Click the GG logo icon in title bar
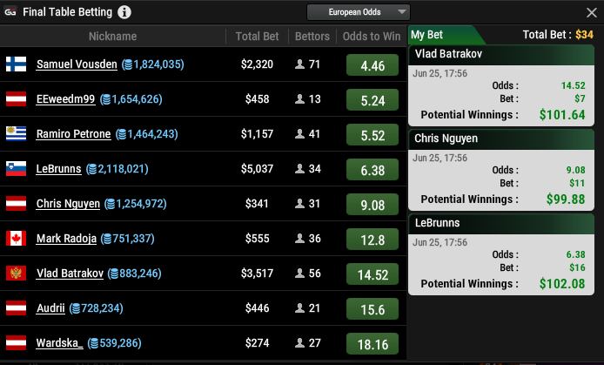604x365 pixels. 11,12
